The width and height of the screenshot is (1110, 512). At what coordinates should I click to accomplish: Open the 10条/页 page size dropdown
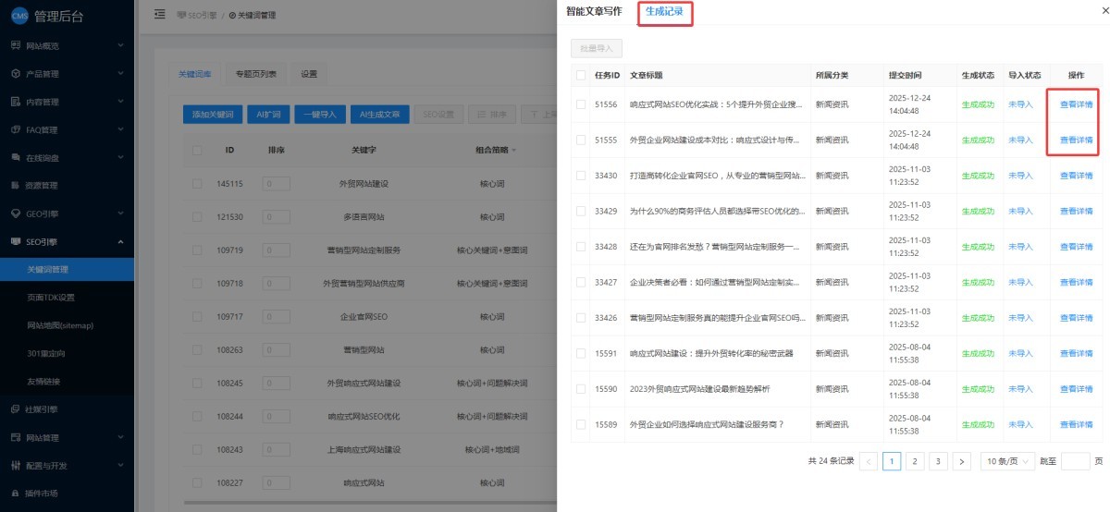1007,461
